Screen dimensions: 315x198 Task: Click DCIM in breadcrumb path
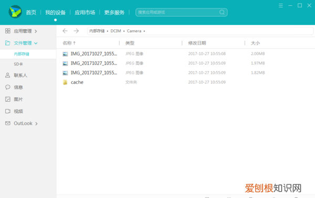coord(115,31)
